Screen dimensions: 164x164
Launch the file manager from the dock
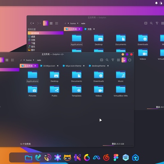(x=29, y=157)
